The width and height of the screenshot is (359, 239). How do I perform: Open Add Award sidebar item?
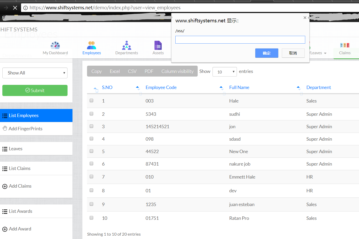click(36, 229)
